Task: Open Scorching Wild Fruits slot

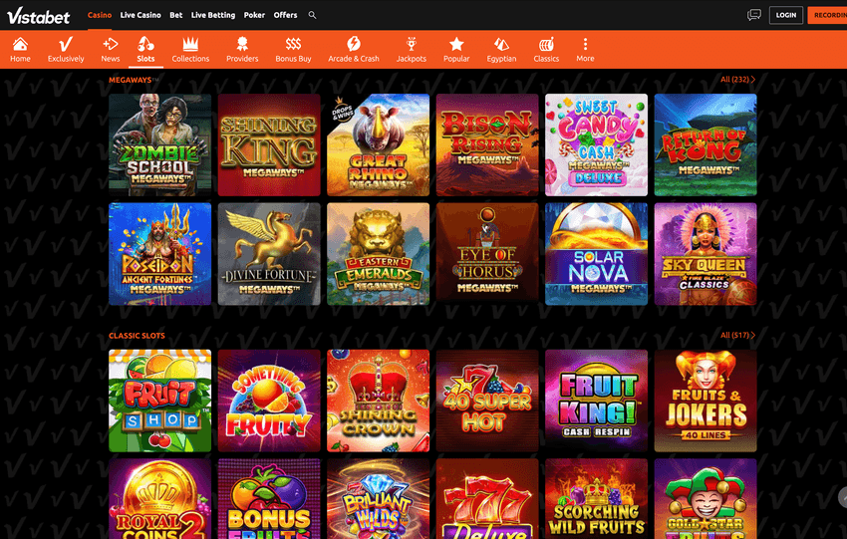Action: [x=596, y=499]
